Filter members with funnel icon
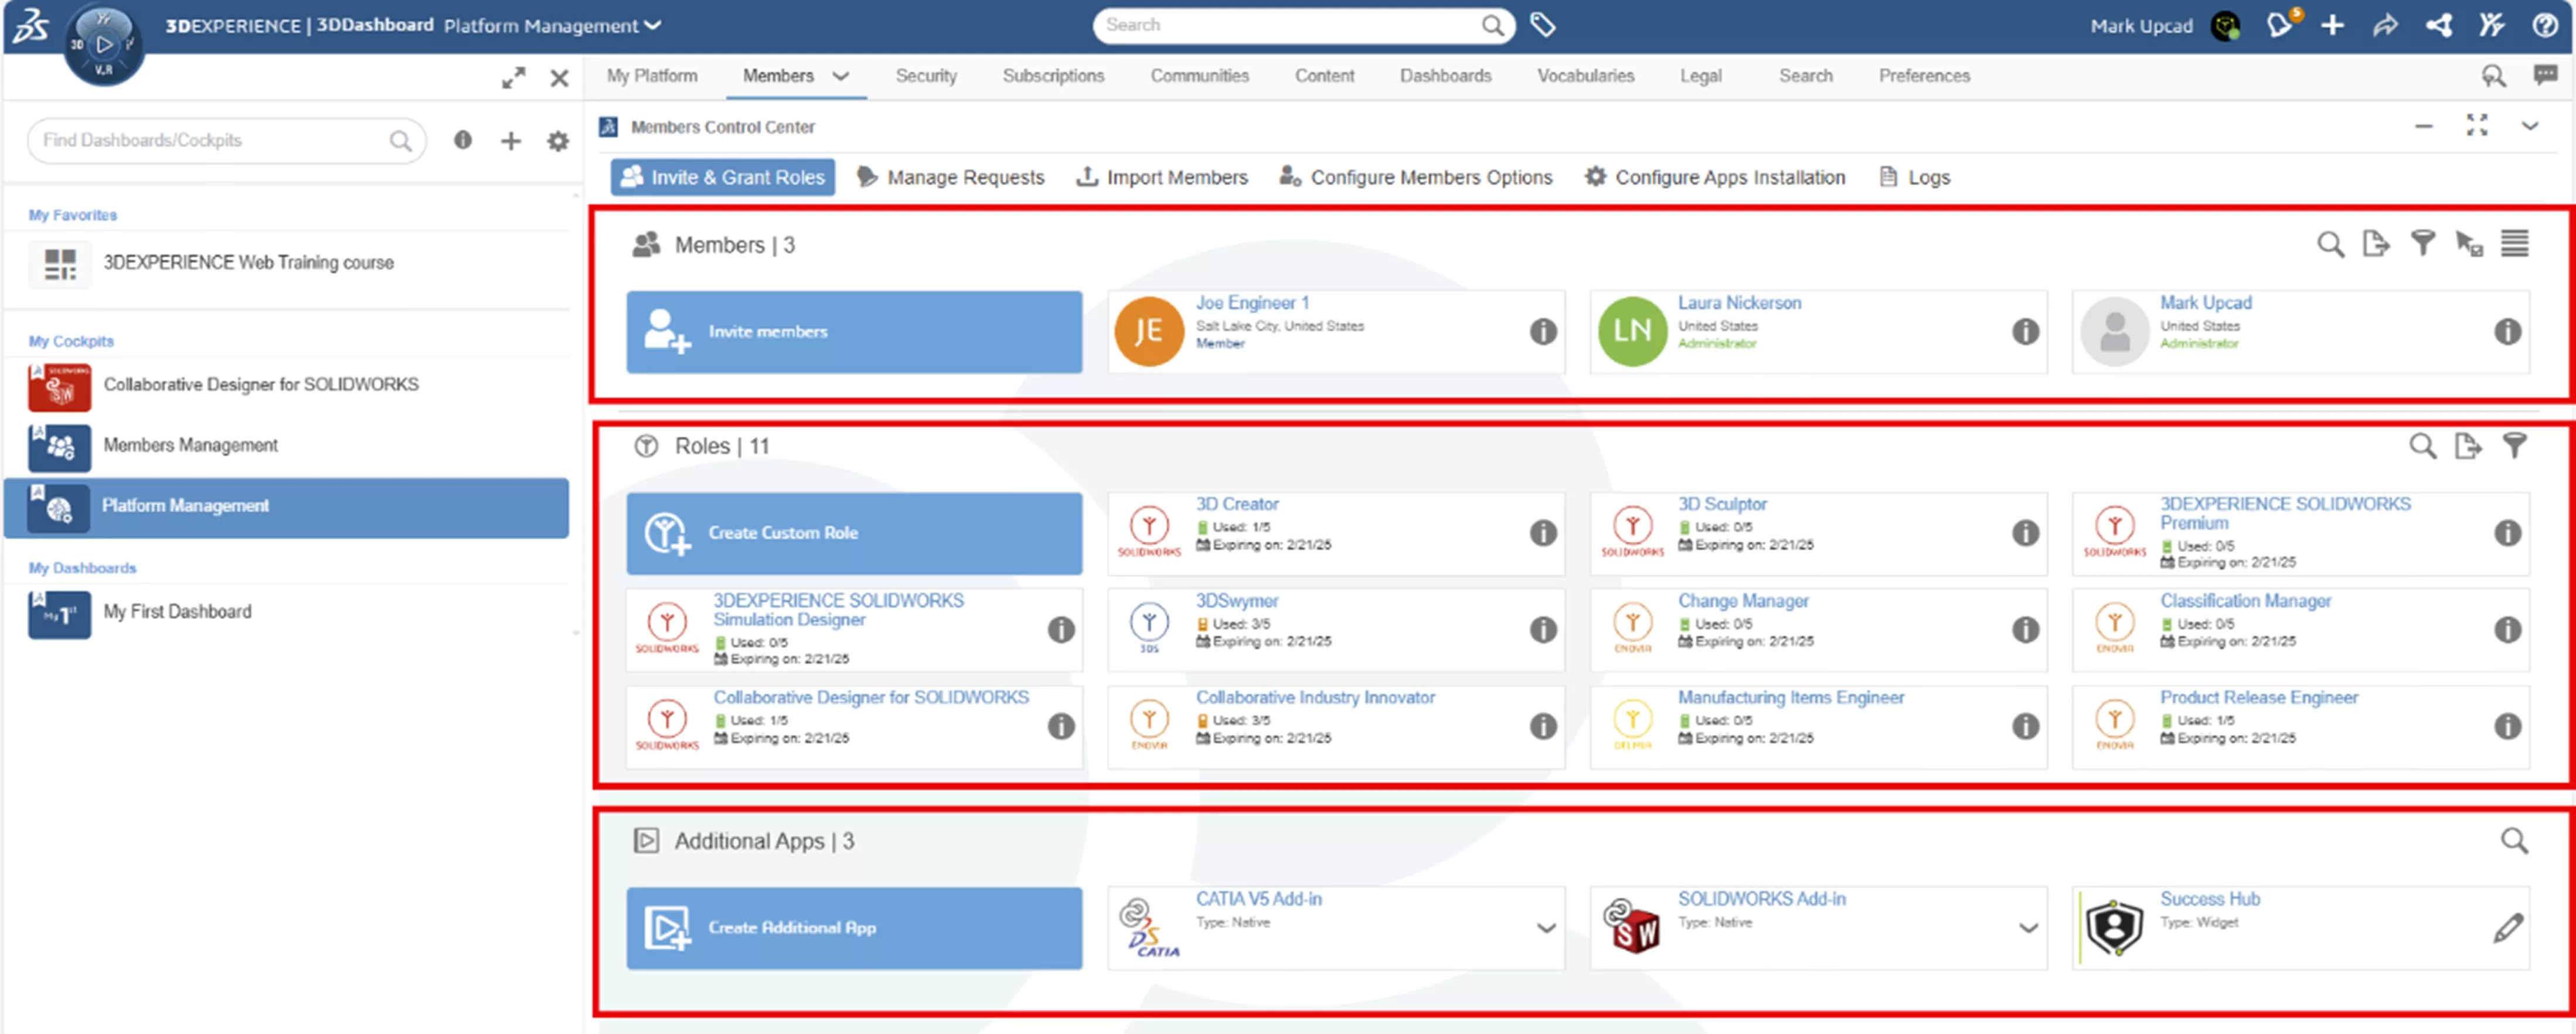Image resolution: width=2576 pixels, height=1034 pixels. pos(2423,243)
